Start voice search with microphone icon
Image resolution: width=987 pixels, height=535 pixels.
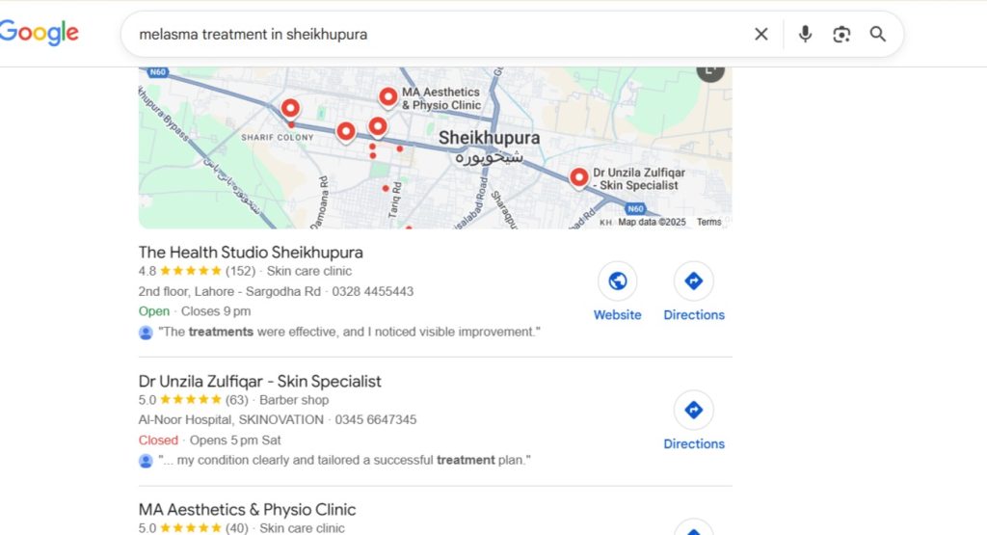[805, 35]
